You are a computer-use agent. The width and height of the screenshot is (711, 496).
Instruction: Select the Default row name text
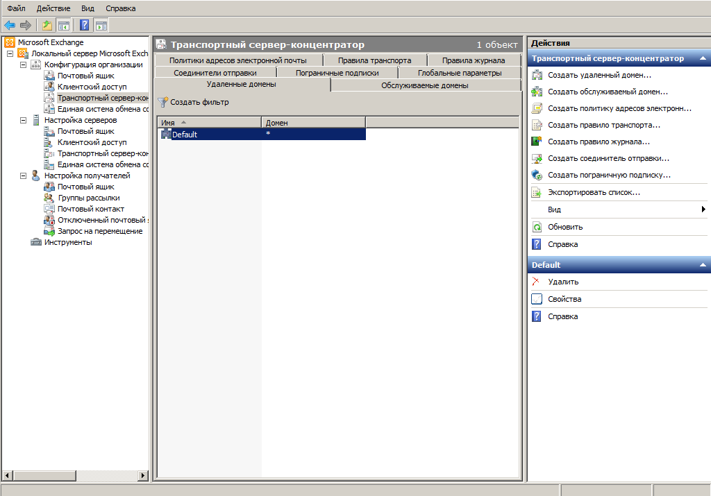(185, 135)
